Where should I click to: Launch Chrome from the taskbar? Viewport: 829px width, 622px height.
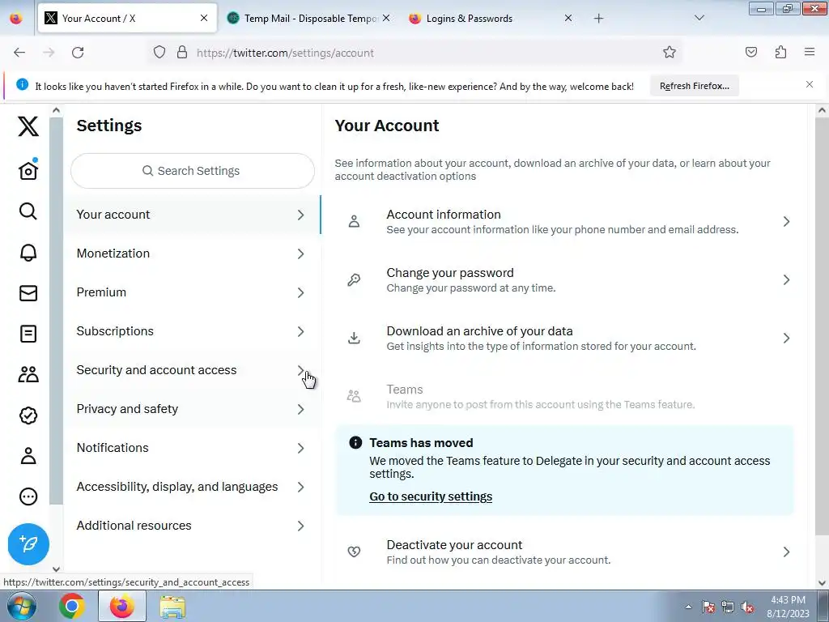[72, 606]
